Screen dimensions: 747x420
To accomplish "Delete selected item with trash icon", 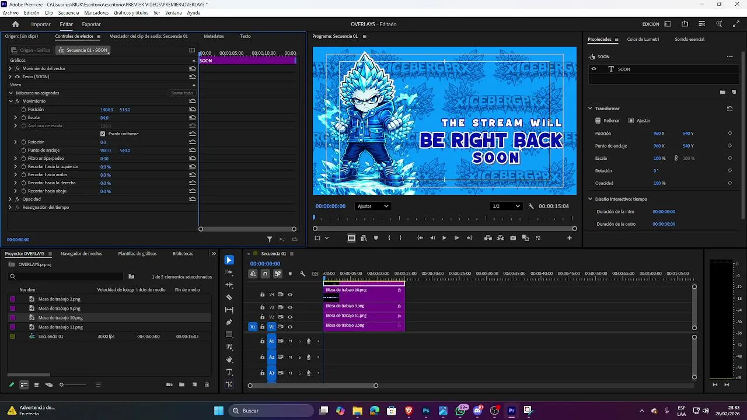I will (x=207, y=384).
